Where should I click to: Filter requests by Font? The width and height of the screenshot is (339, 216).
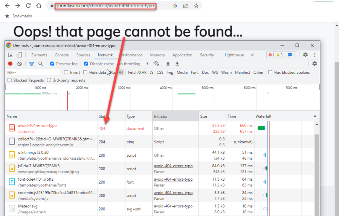point(195,73)
